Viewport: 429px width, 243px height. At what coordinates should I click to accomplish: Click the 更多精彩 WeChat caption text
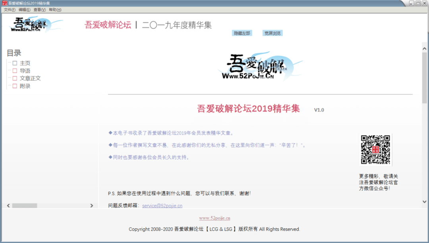click(379, 182)
